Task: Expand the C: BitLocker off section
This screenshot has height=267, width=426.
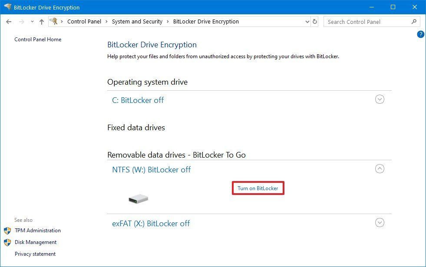Action: 380,99
